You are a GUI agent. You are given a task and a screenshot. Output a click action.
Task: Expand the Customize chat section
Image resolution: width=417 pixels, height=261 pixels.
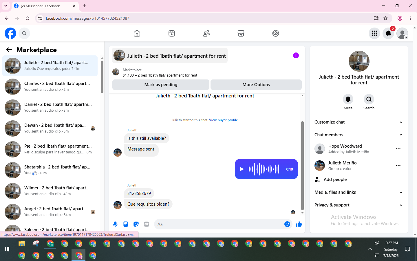359,122
